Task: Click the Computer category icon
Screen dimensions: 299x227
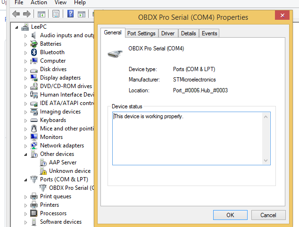Action: point(34,61)
